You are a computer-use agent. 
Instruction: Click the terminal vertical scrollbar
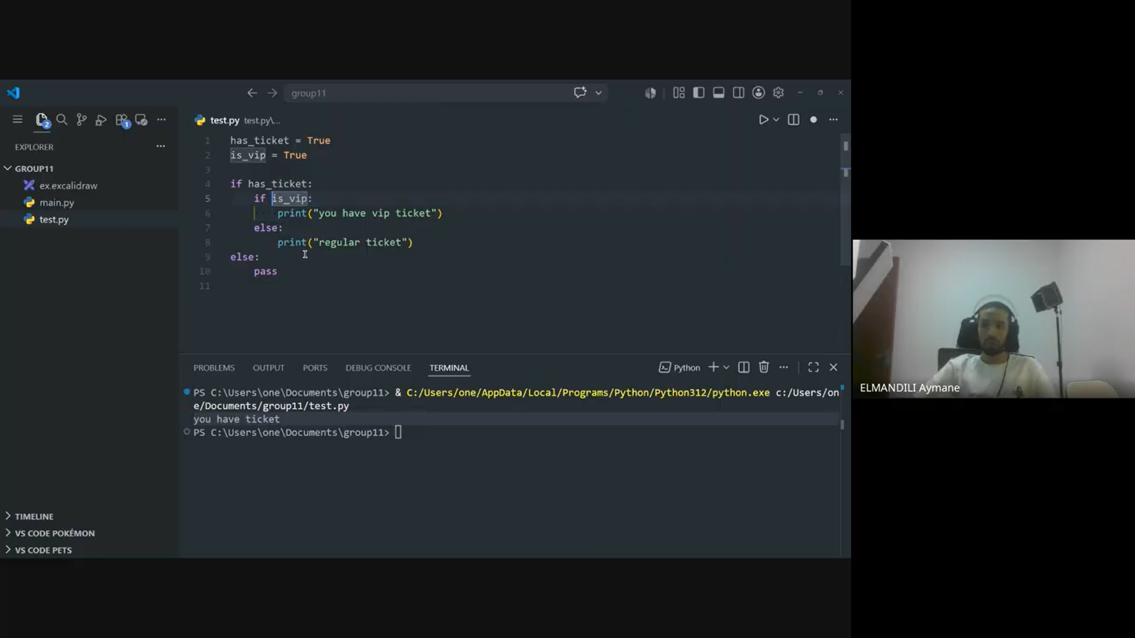pos(842,424)
